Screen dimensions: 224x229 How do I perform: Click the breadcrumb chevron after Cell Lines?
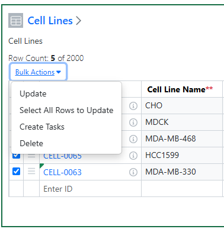pos(79,21)
